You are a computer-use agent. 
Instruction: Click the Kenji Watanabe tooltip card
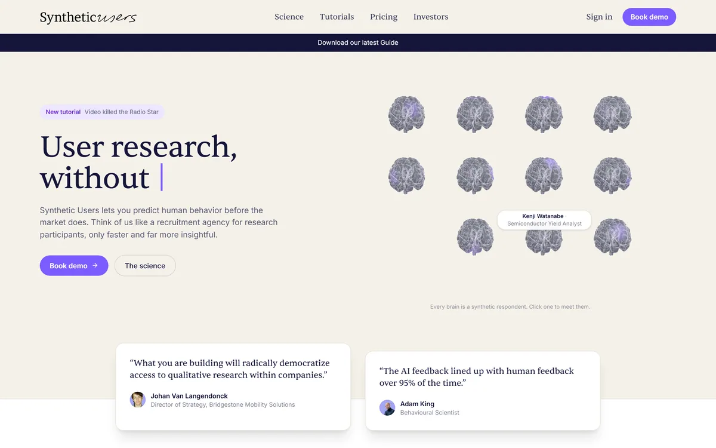[x=544, y=220]
